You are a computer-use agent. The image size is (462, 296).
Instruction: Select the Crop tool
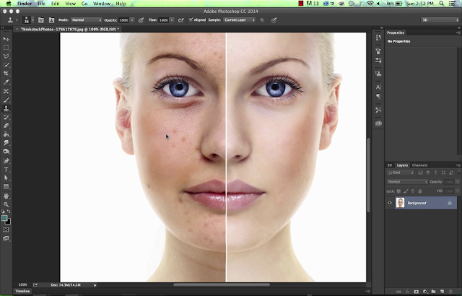pyautogui.click(x=6, y=74)
